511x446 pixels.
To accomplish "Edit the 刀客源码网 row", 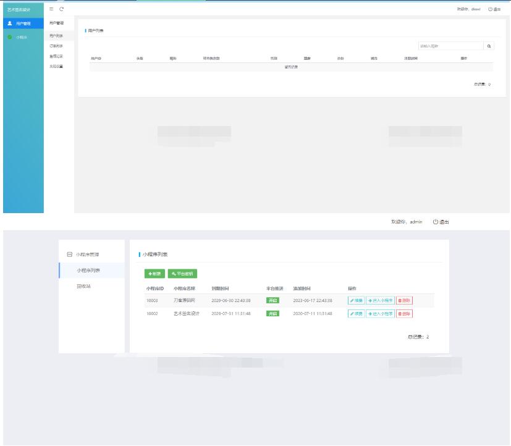I will [356, 300].
